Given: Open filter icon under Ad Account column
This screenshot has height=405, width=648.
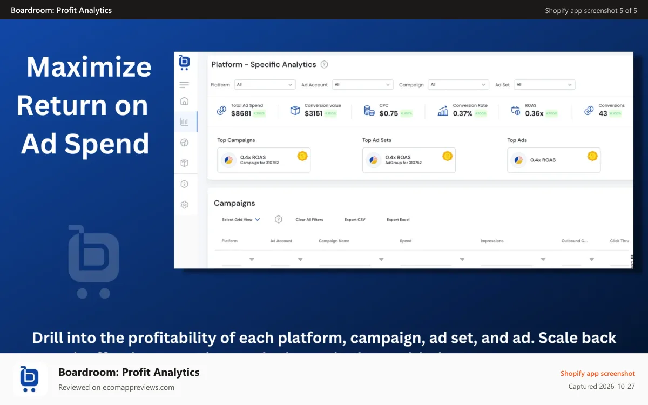Looking at the screenshot, I should click(300, 259).
